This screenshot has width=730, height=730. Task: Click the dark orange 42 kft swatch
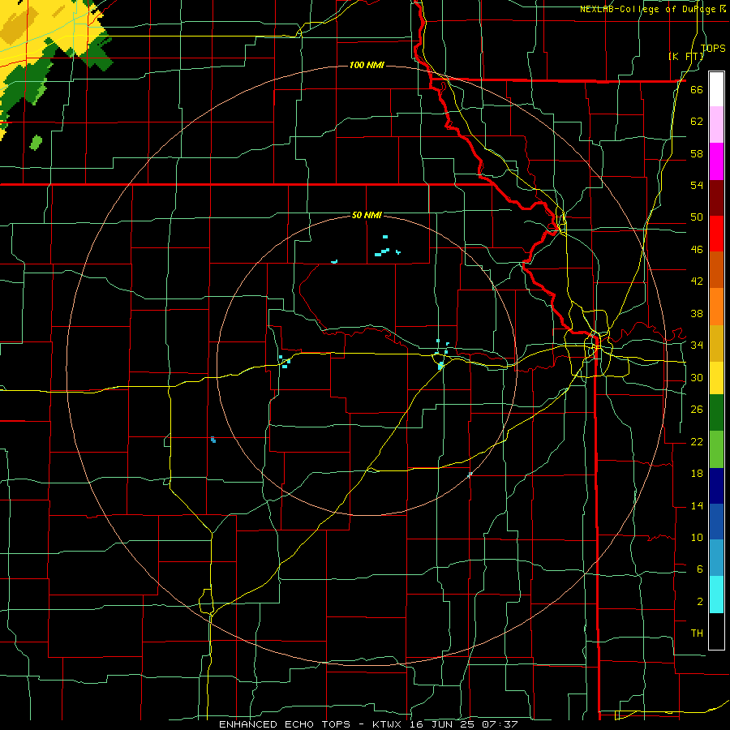[x=716, y=270]
